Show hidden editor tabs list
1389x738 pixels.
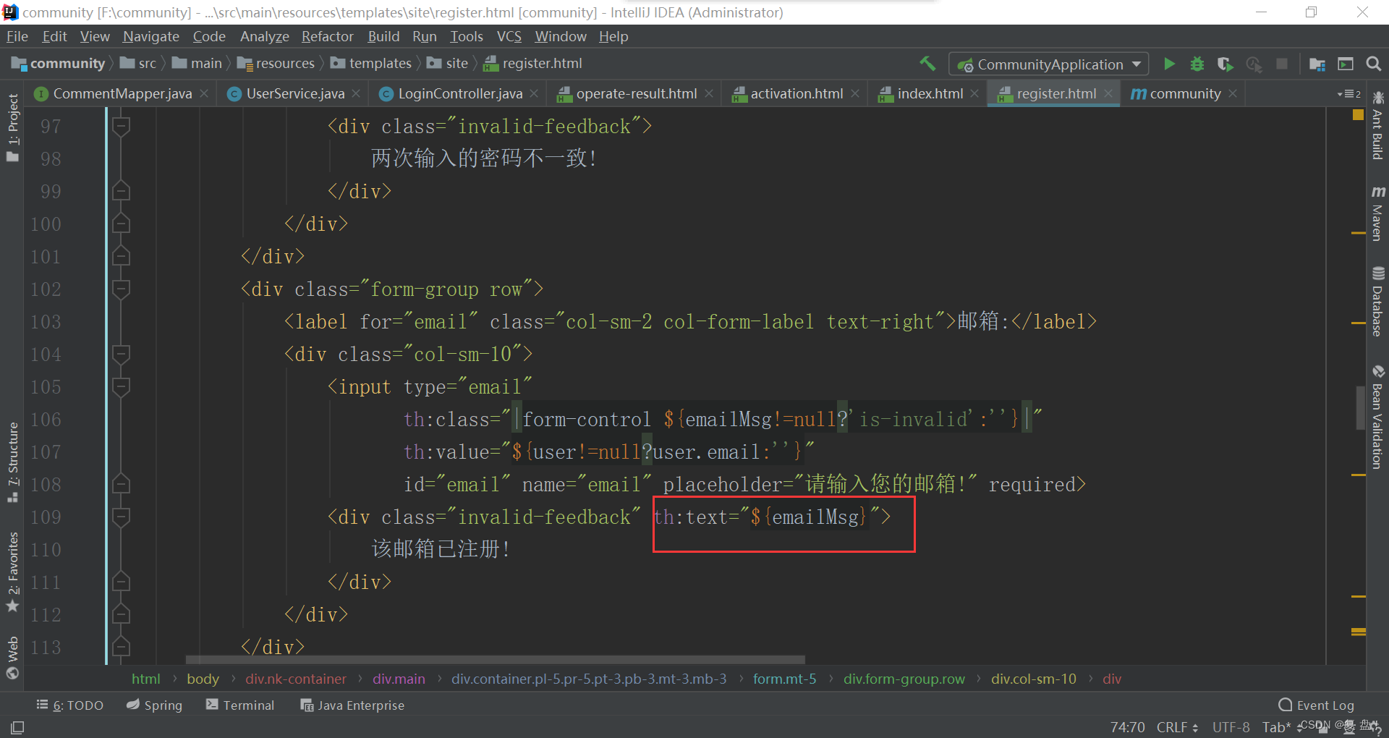1349,94
